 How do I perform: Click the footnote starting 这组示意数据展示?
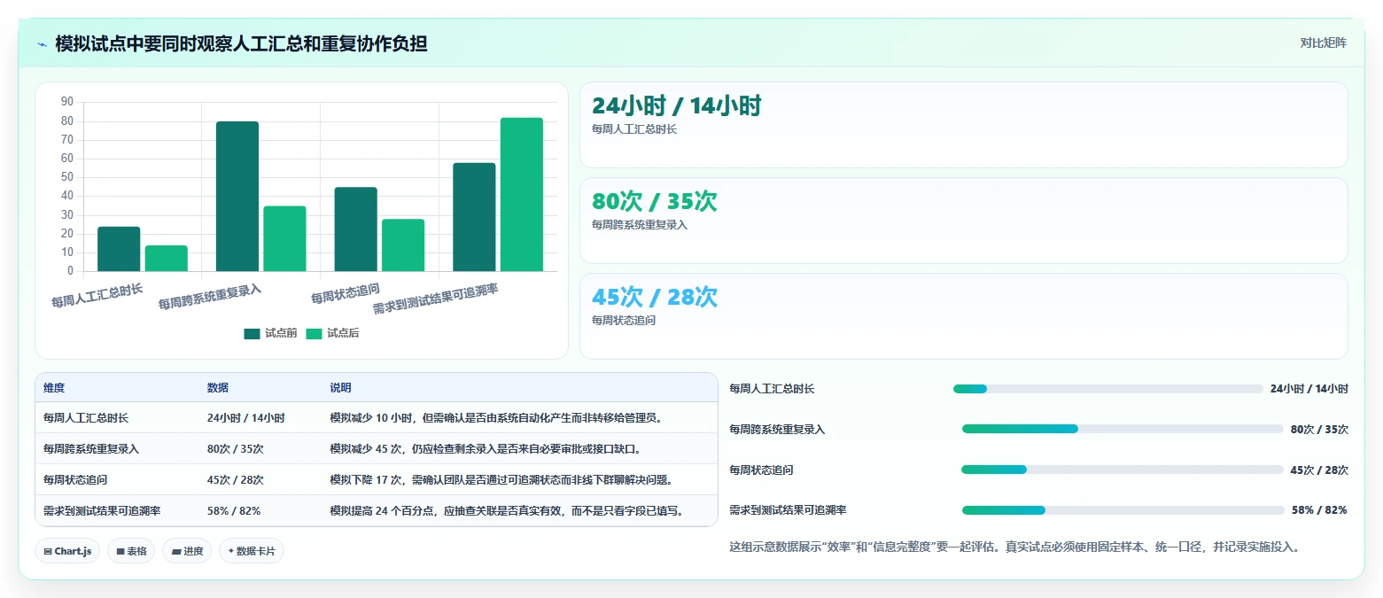1017,547
